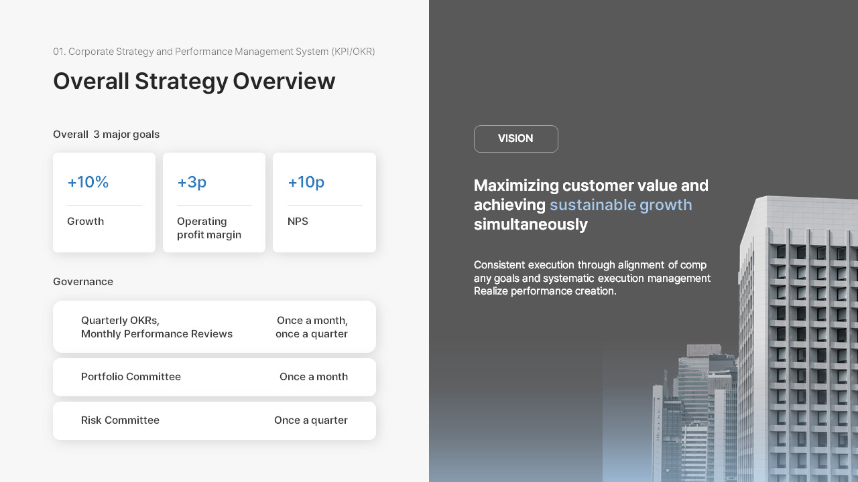This screenshot has width=858, height=482.
Task: Click the "Overall Strategy Overview" title
Action: [x=194, y=81]
